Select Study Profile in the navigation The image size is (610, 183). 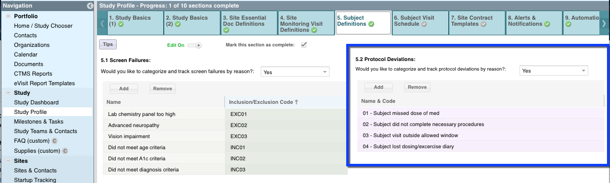pyautogui.click(x=30, y=112)
